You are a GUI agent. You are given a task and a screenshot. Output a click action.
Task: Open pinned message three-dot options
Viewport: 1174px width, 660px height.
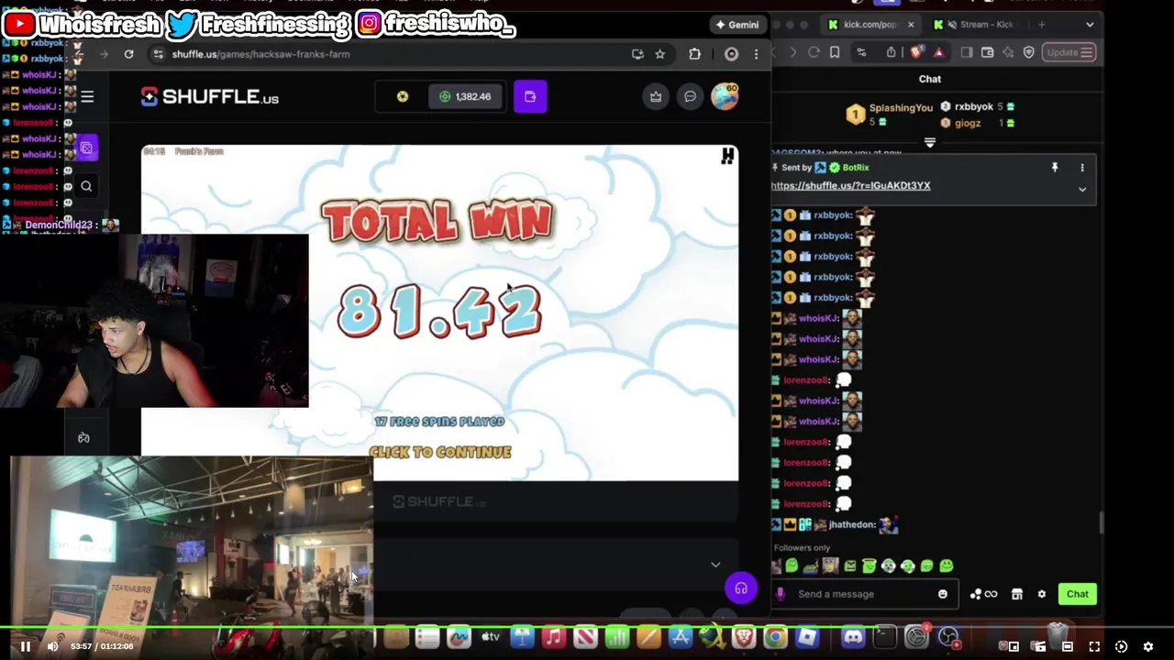tap(1082, 168)
